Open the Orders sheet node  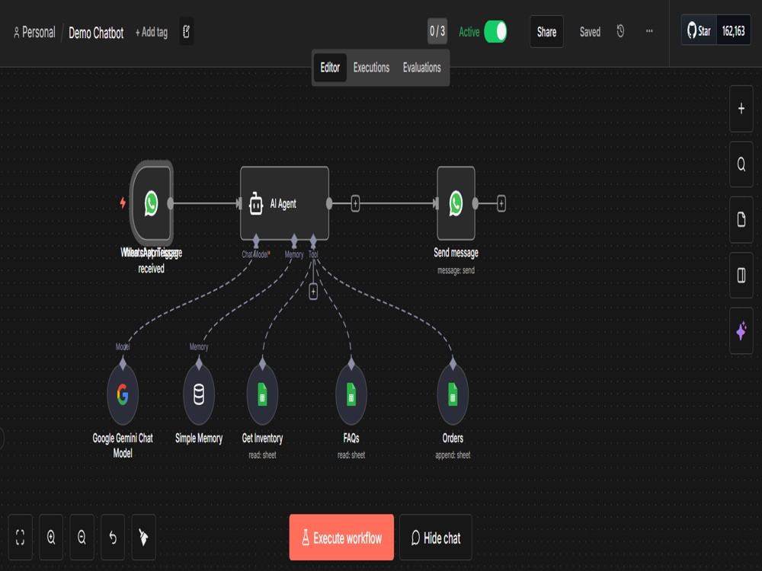pos(453,394)
